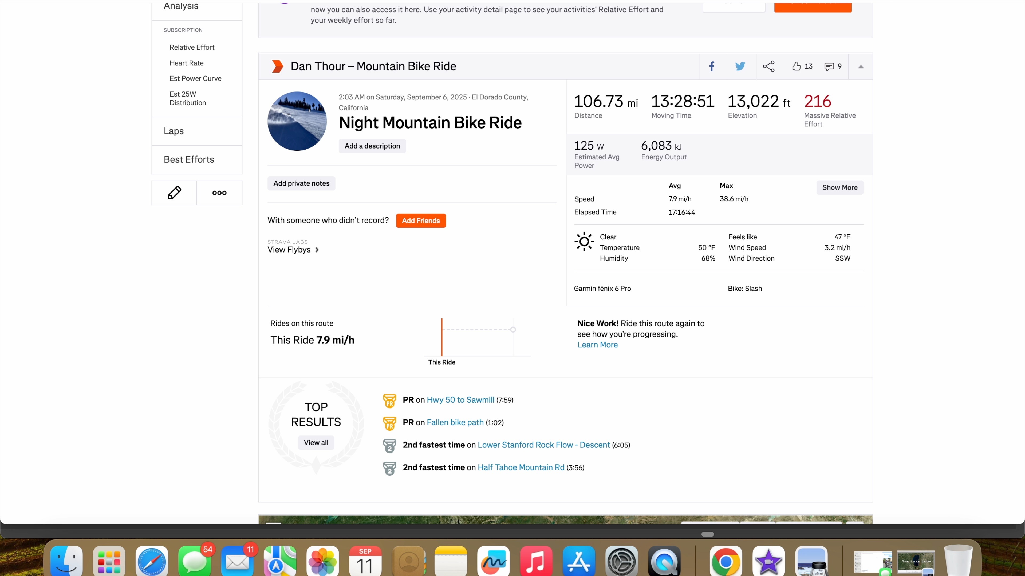1025x576 pixels.
Task: Open the three-dot more actions menu
Action: 219,193
